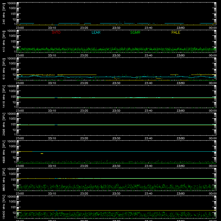Click the 1000 tick label of 8800 MHz panel
The image size is (221, 221).
point(12,174)
